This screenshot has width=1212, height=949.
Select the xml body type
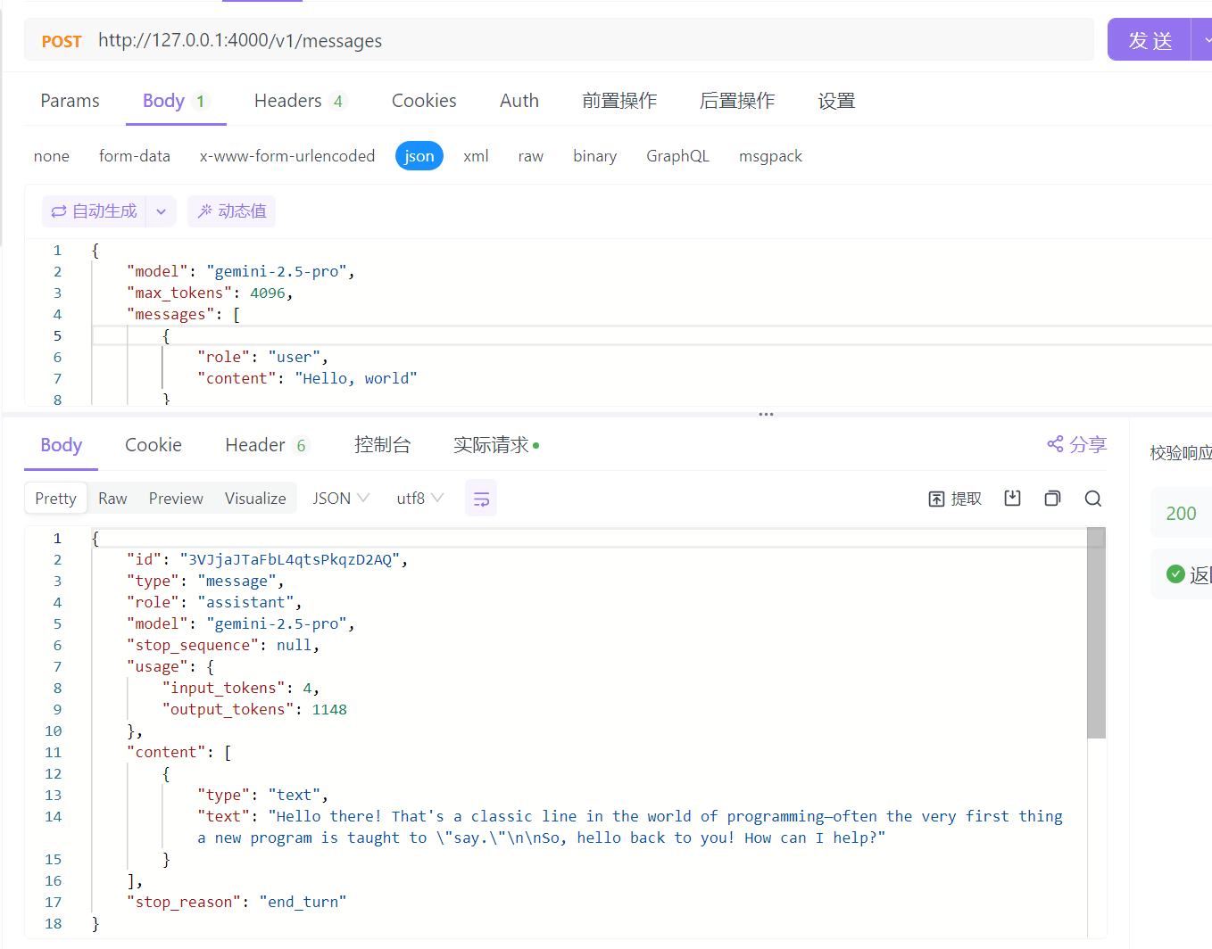pyautogui.click(x=476, y=155)
